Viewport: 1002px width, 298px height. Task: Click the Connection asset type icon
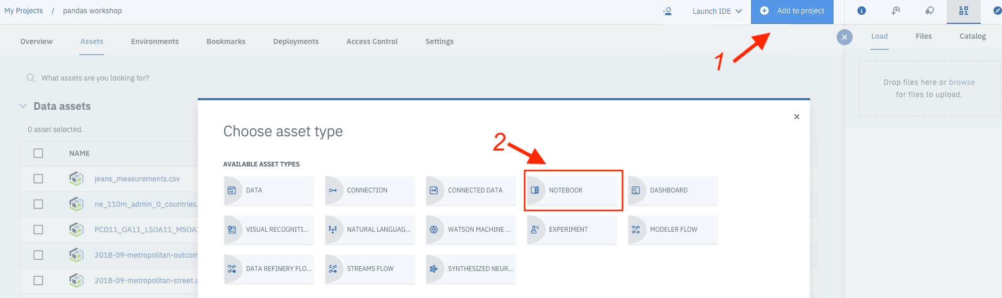coord(333,190)
